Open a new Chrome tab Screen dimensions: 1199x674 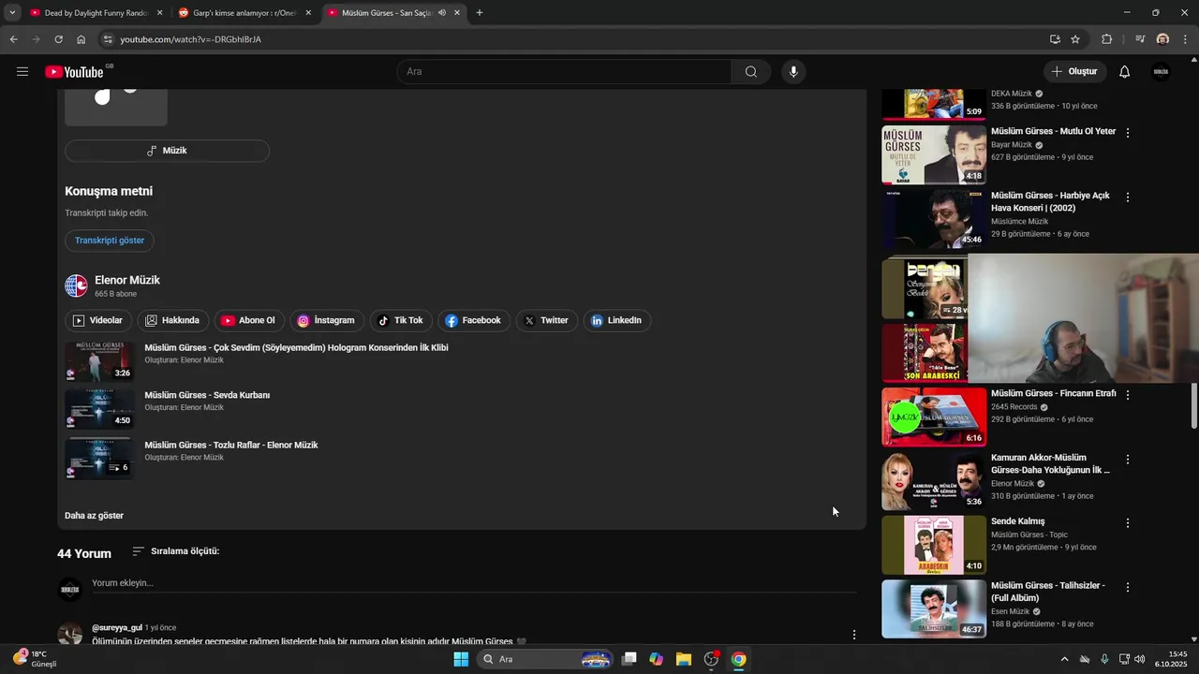point(480,13)
